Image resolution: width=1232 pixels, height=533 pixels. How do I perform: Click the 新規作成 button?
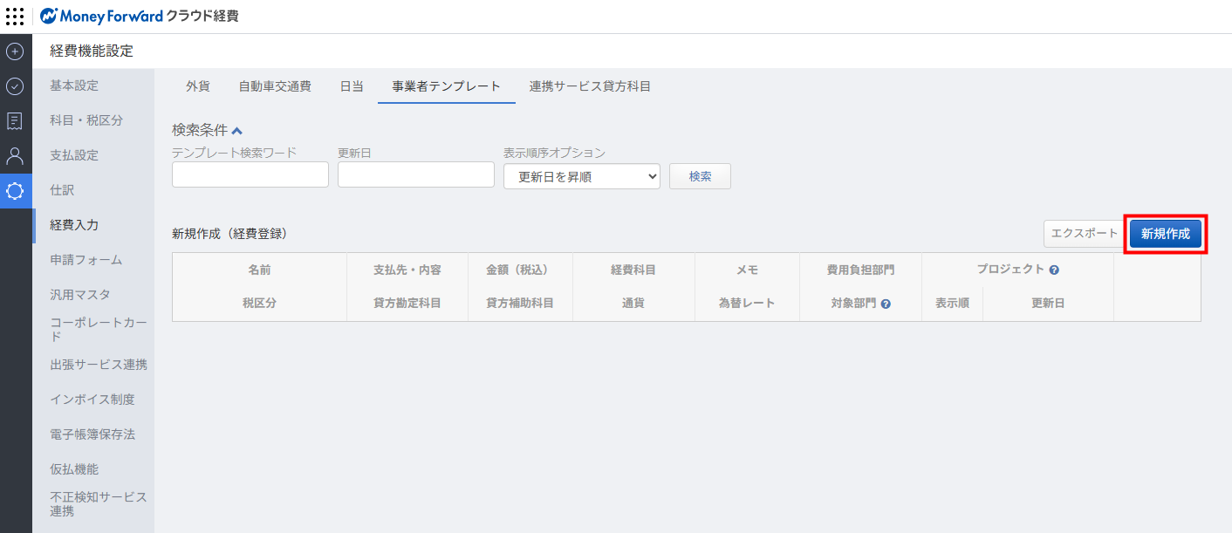(x=1165, y=234)
